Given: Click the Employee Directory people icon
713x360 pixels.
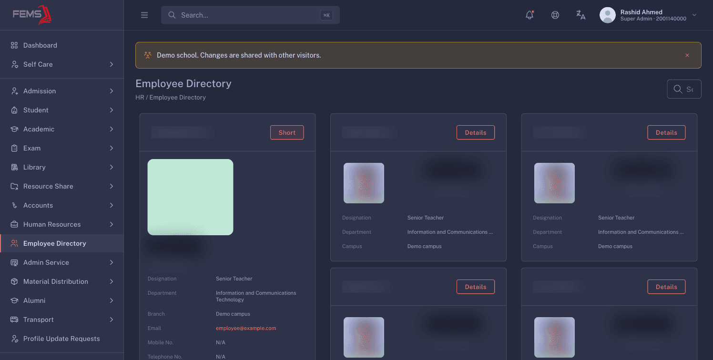Looking at the screenshot, I should pos(14,243).
